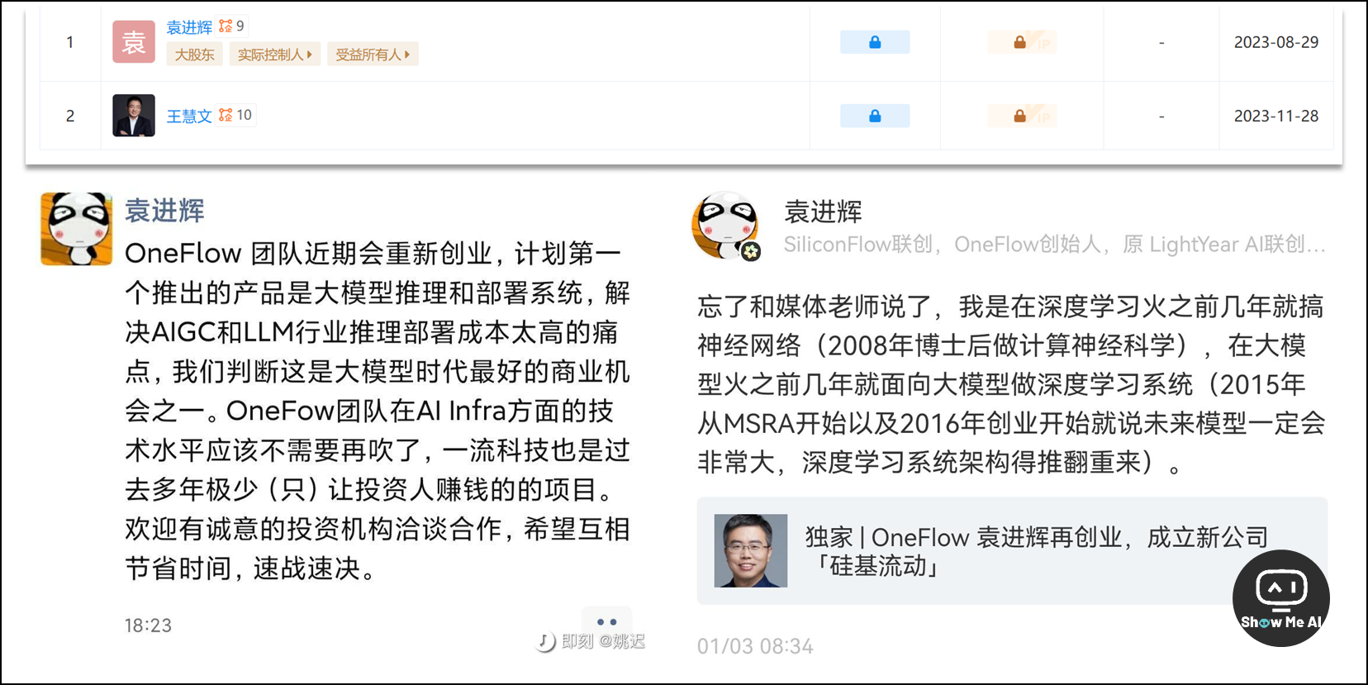Open 袁进辉 name on right post
The width and height of the screenshot is (1368, 685).
point(823,212)
